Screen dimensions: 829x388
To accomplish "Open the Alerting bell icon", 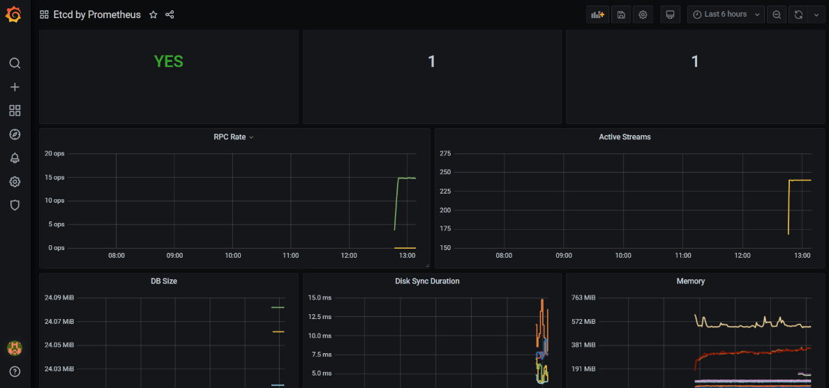I will point(15,158).
